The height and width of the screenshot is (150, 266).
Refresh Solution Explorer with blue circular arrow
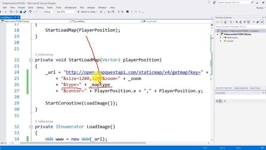tap(241, 22)
